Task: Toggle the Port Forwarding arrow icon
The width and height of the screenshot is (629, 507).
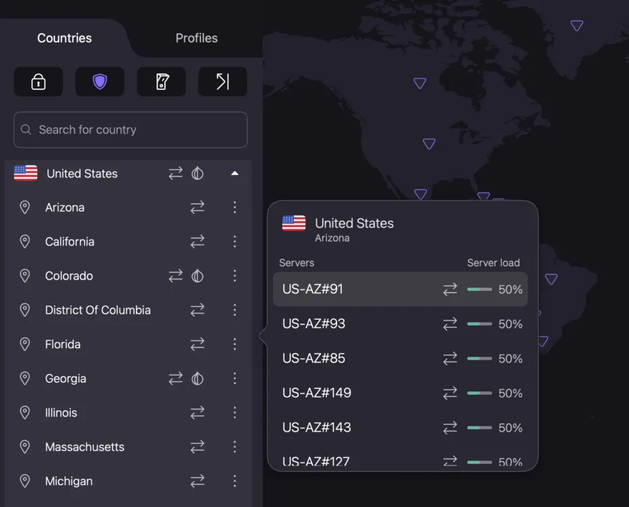Action: pyautogui.click(x=223, y=82)
